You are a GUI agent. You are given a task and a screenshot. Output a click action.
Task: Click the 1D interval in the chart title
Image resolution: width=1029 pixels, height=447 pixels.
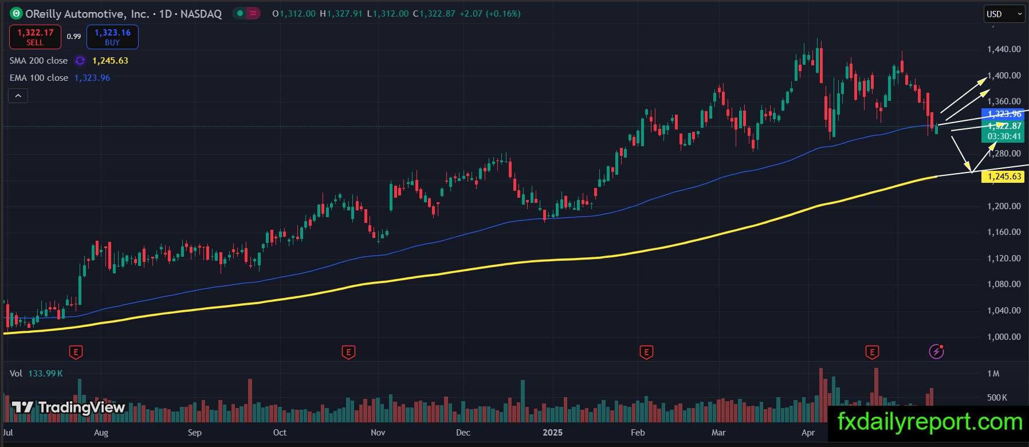(x=166, y=14)
